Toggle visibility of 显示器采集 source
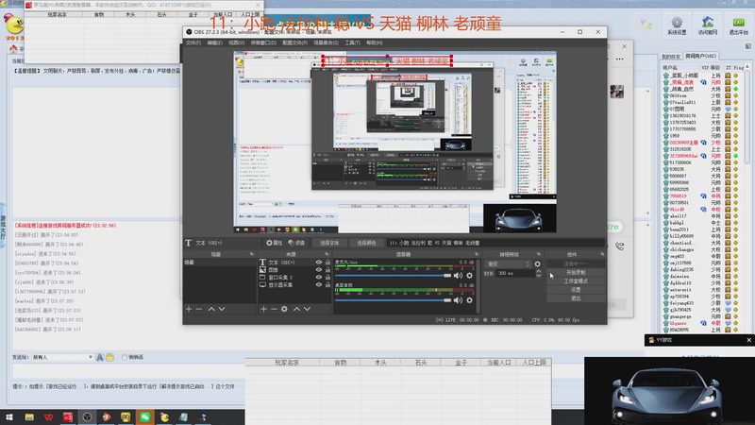Image resolution: width=755 pixels, height=425 pixels. (x=319, y=285)
